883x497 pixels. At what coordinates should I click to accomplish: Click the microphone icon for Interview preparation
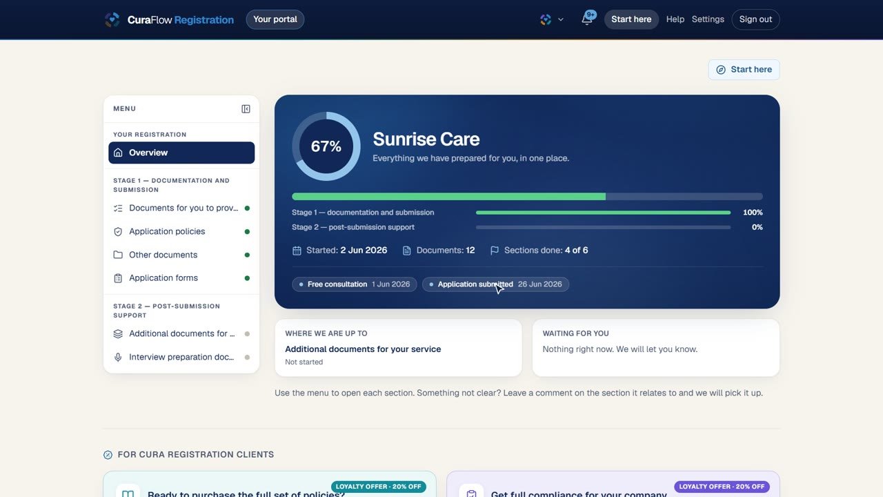118,357
